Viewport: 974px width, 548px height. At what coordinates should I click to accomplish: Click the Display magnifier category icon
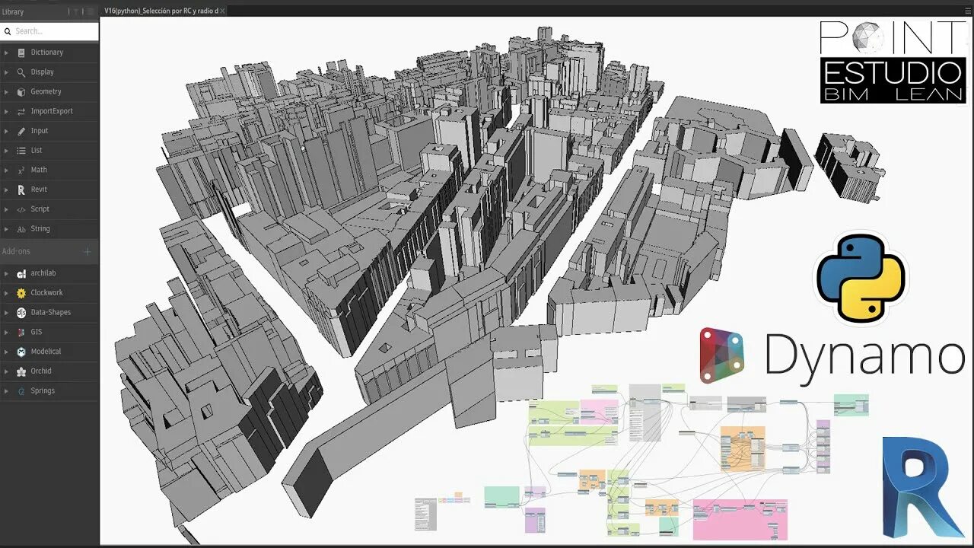pyautogui.click(x=21, y=72)
